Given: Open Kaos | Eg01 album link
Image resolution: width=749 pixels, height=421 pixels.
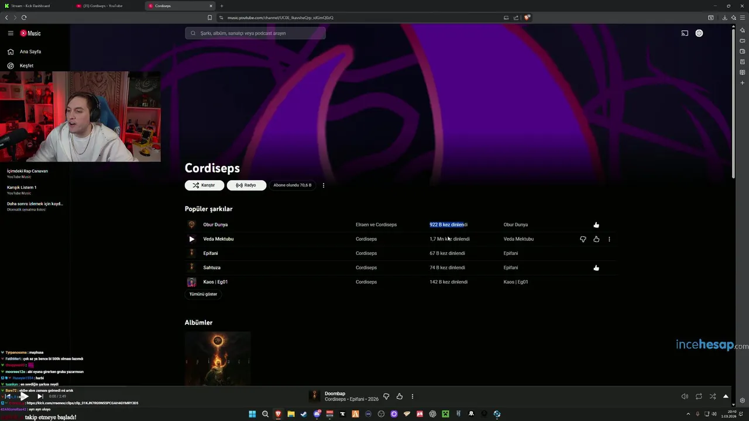Looking at the screenshot, I should click(x=516, y=282).
